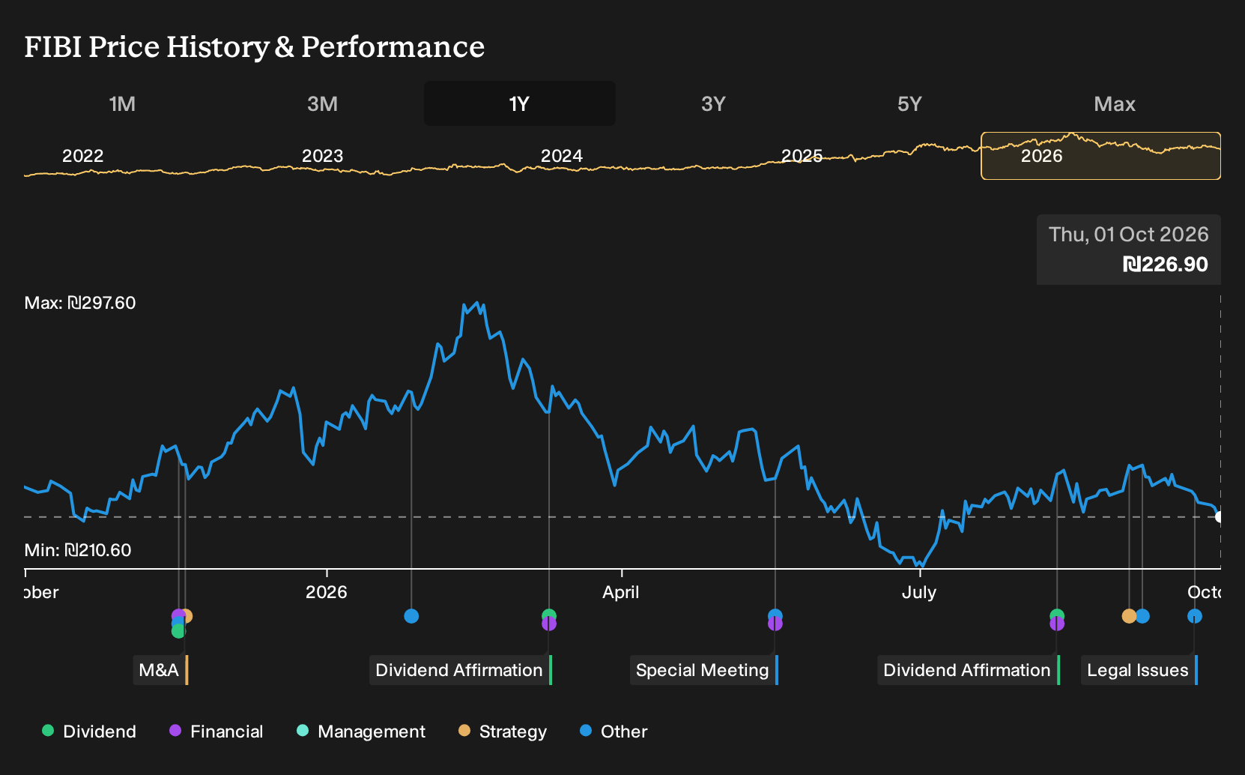Click the orange Strategy marker near Legal Issues
The image size is (1245, 775).
[x=1128, y=616]
